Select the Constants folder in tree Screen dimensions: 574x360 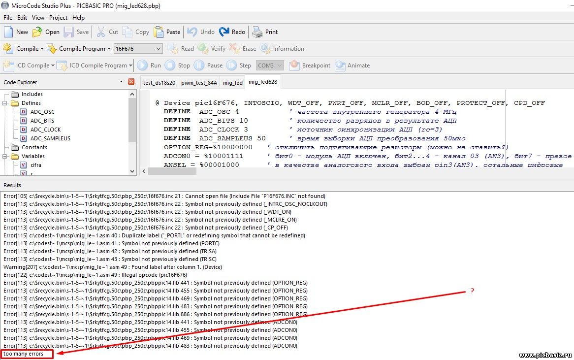(34, 147)
